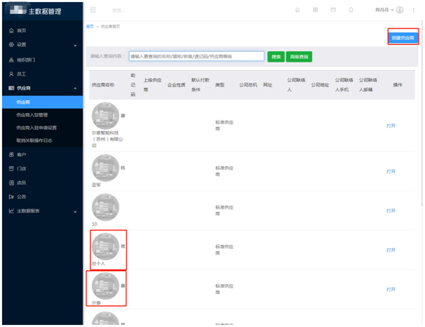425x327 pixels.
Task: Click 打开 for the 康尔泰 supplier
Action: click(x=391, y=289)
